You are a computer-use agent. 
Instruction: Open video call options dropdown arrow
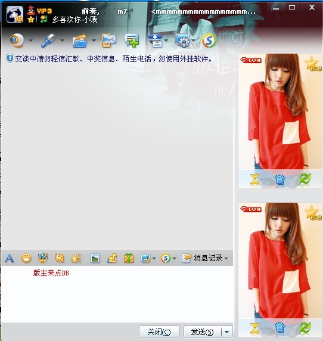click(x=30, y=41)
